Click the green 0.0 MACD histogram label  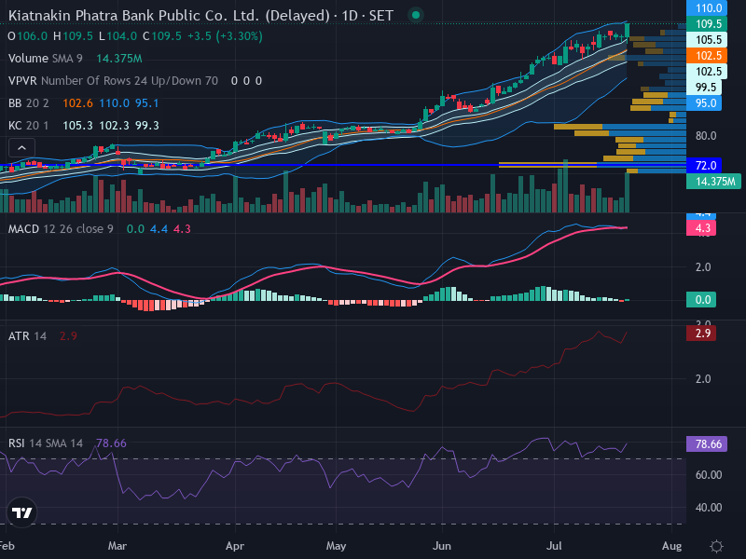tap(701, 299)
